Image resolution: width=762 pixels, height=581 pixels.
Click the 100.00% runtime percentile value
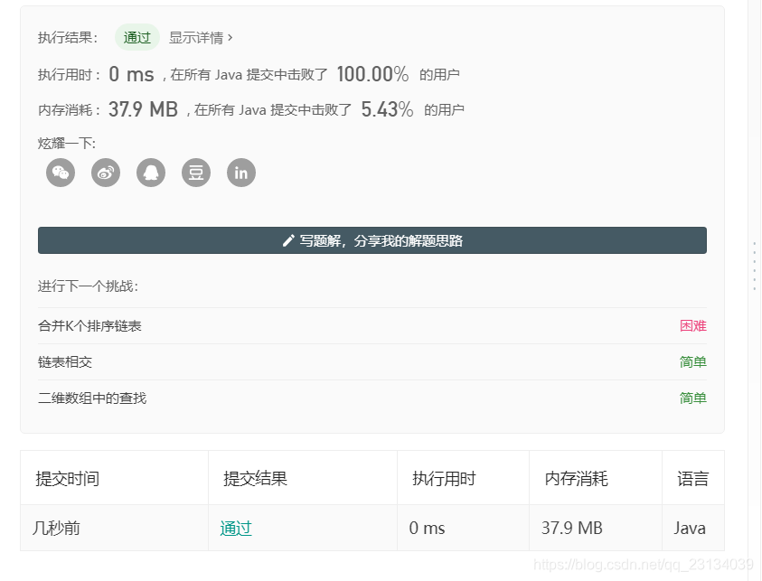(372, 74)
